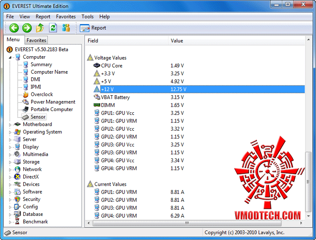Expand the Display tree node
This screenshot has width=316, height=240.
click(10, 147)
